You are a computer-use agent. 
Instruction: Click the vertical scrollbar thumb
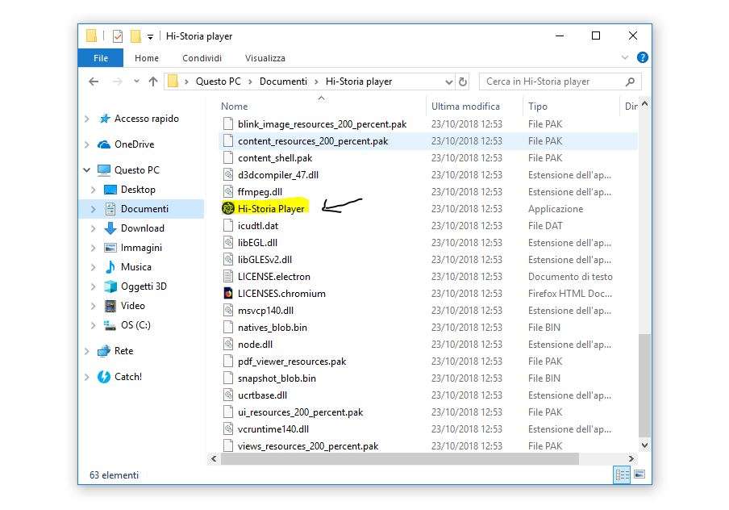tap(644, 385)
